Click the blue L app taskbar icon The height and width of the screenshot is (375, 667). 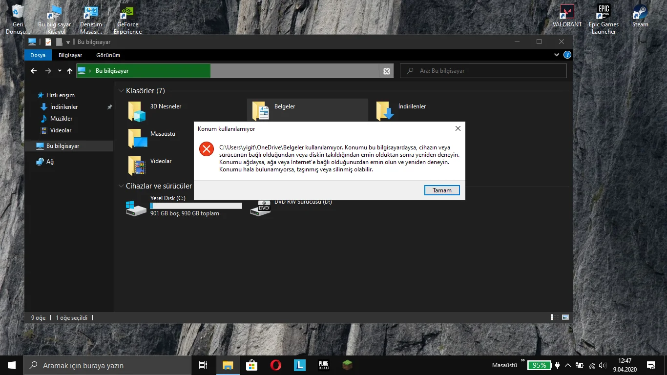pyautogui.click(x=300, y=365)
